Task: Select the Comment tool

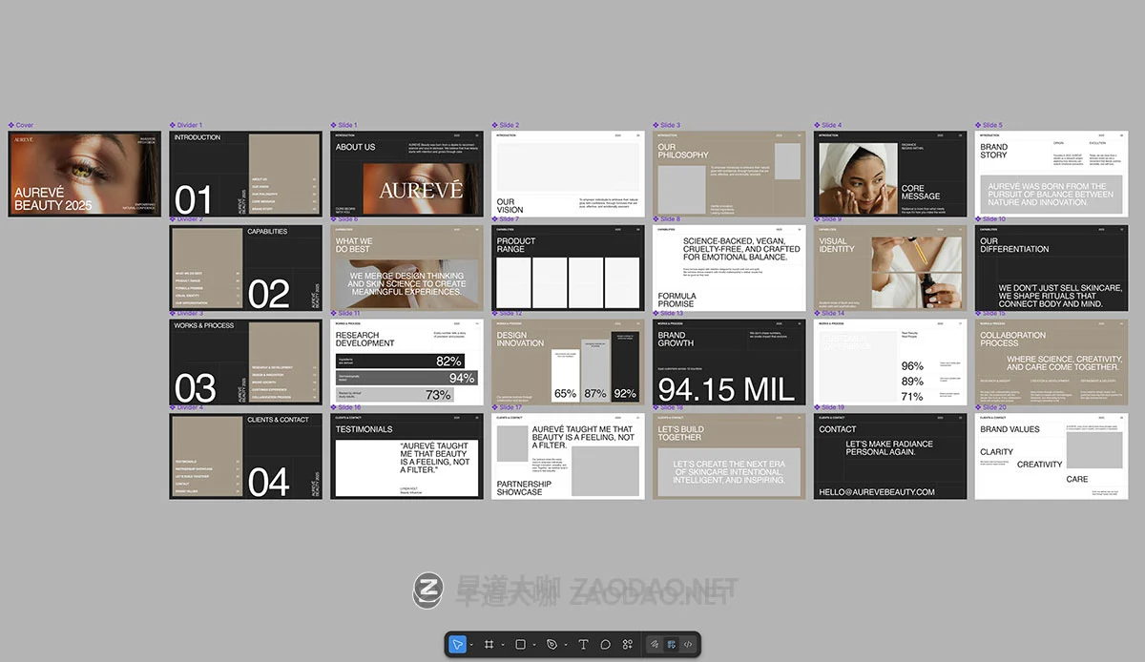Action: pyautogui.click(x=605, y=645)
